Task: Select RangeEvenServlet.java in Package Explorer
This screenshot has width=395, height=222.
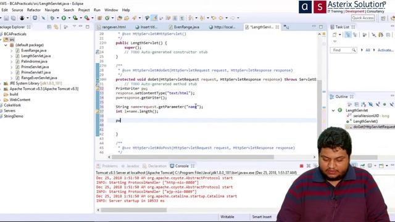Action: pyautogui.click(x=39, y=78)
